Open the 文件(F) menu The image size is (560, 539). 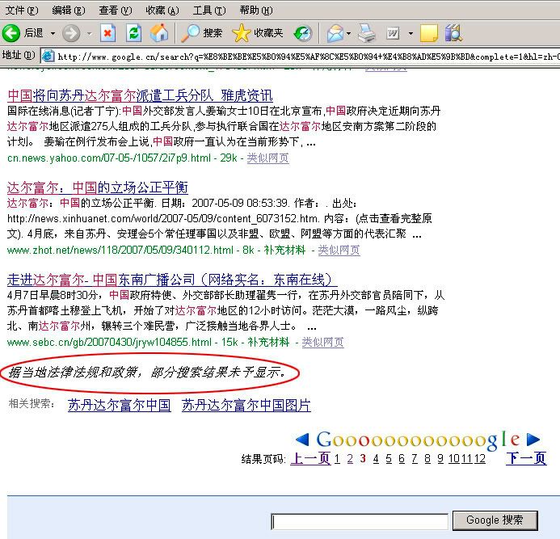pos(21,11)
